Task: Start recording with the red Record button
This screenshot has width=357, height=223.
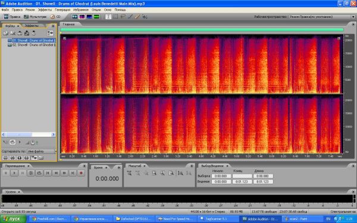Action: 81,173
